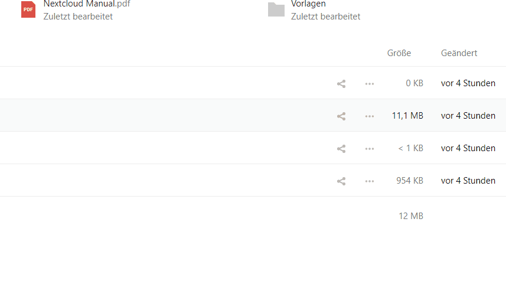
Task: Click the share icon in the < 1 KB row
Action: pos(341,149)
